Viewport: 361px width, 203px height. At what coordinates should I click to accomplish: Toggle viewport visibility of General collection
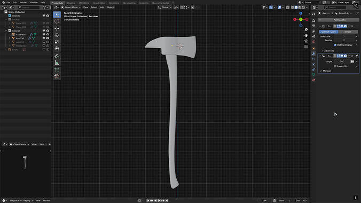coord(44,30)
